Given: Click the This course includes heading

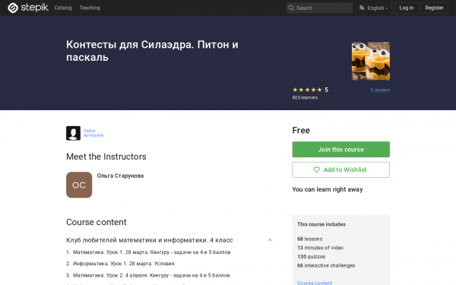Looking at the screenshot, I should [x=321, y=224].
